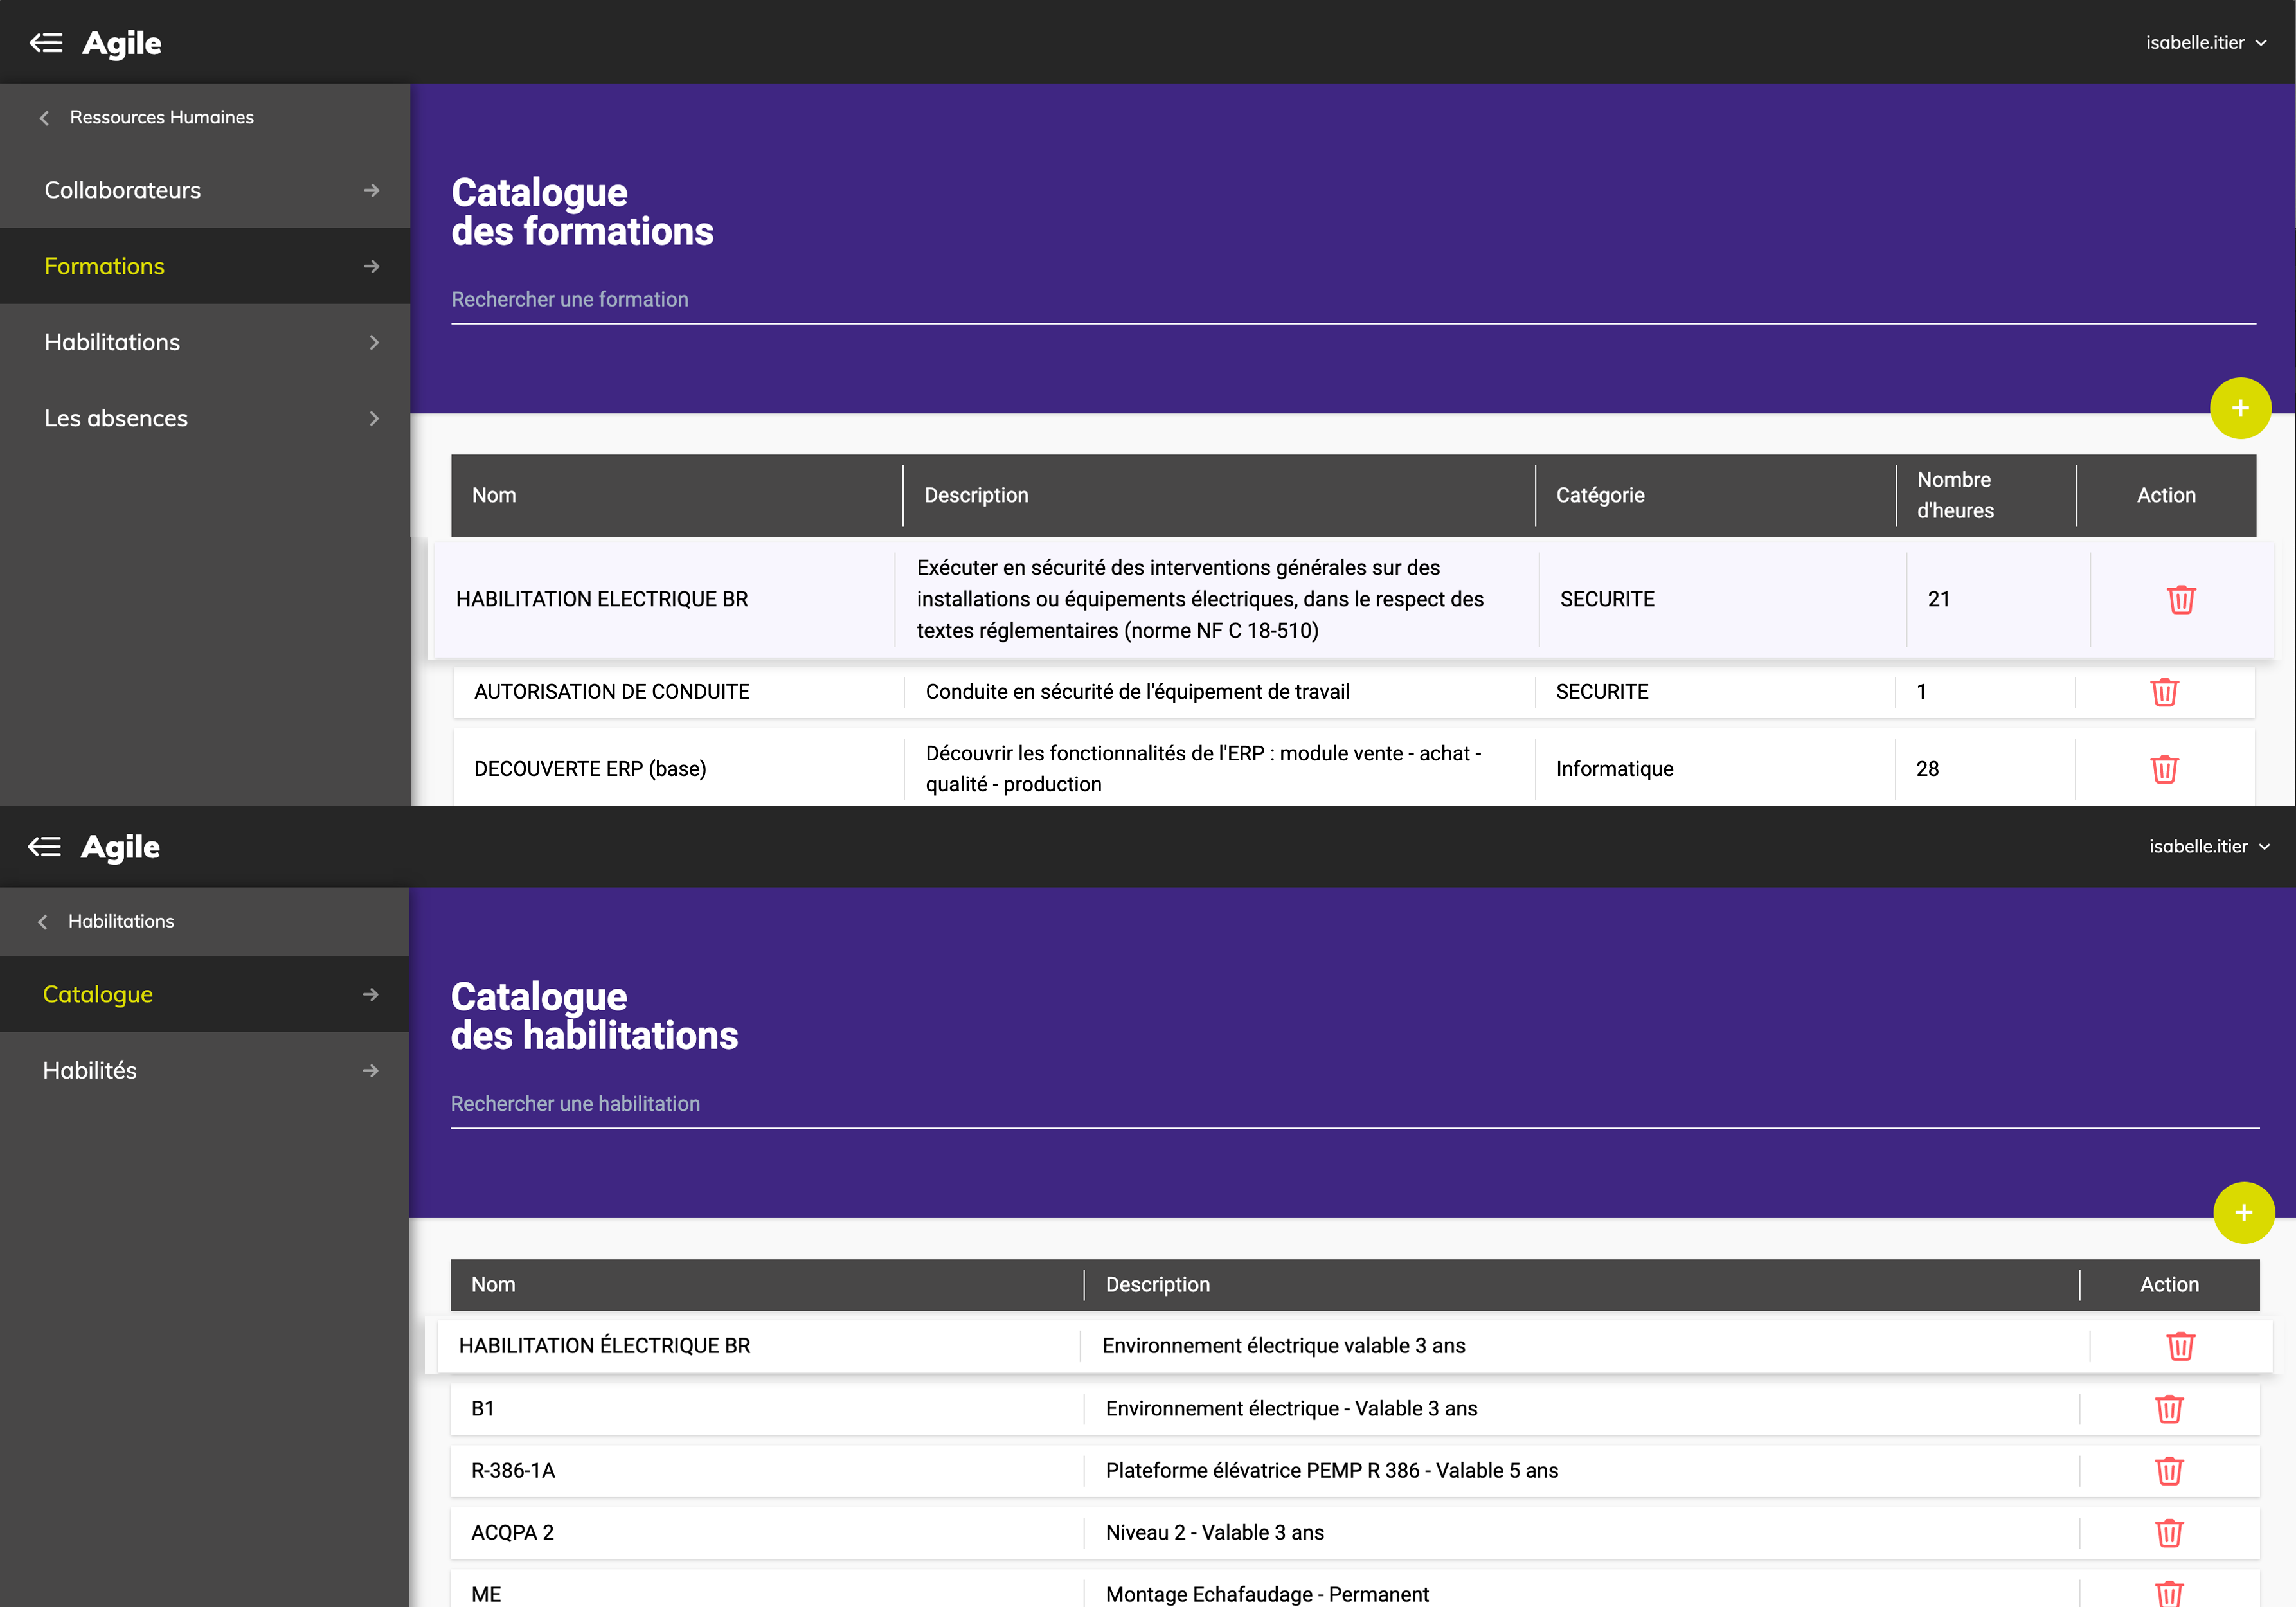The width and height of the screenshot is (2296, 1607).
Task: Click hours value 28
Action: coord(1927,769)
